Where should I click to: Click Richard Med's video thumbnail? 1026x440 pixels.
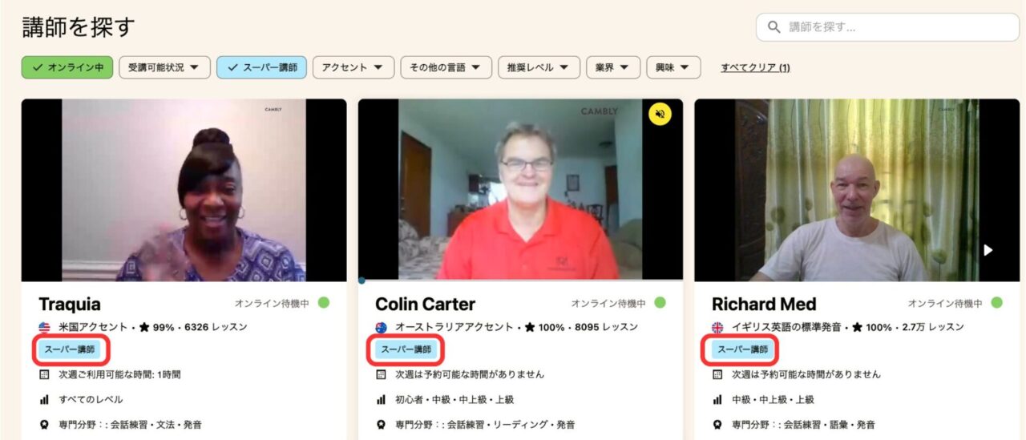point(857,190)
